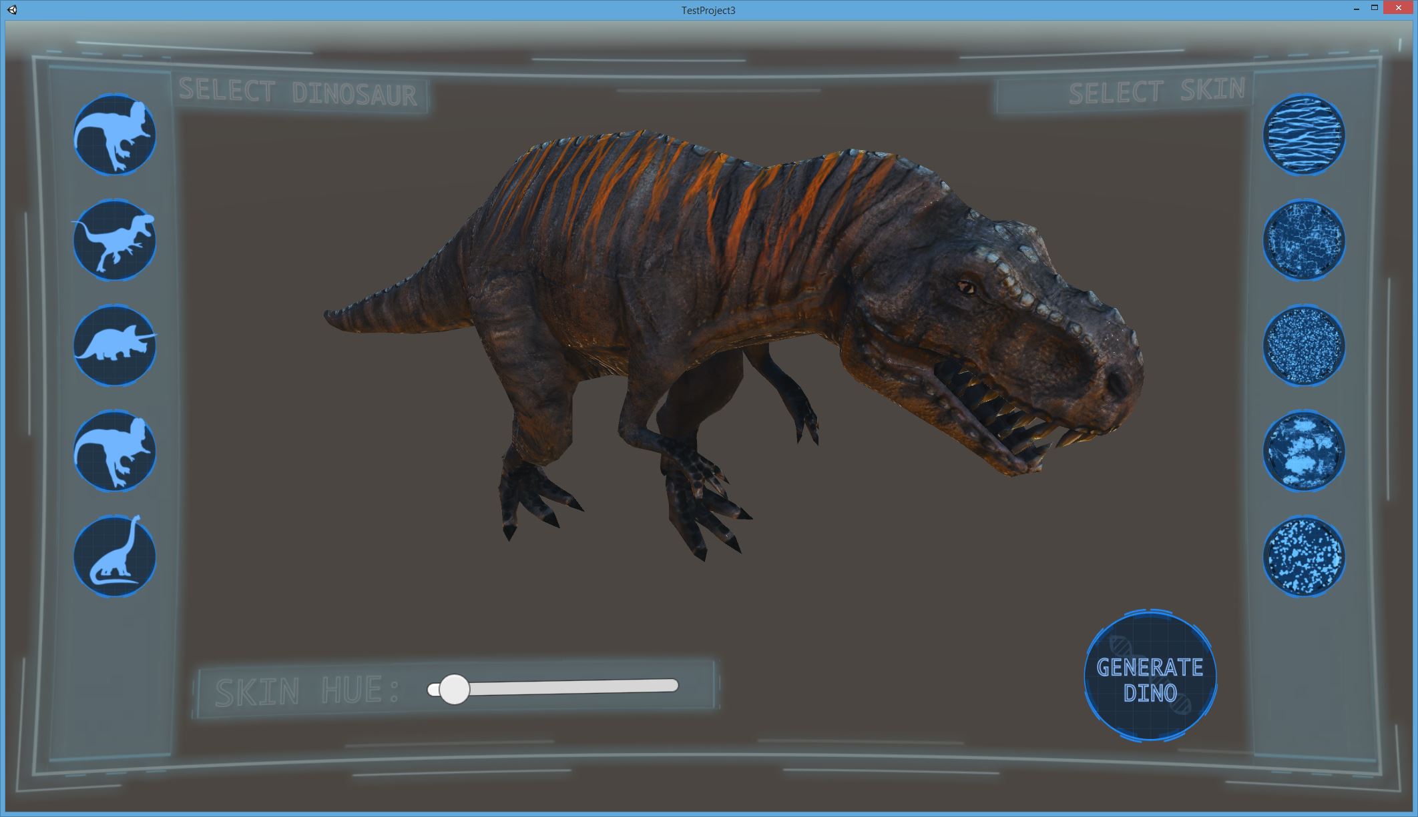Pick the large spotted skin pattern
The image size is (1418, 817).
pyautogui.click(x=1303, y=556)
